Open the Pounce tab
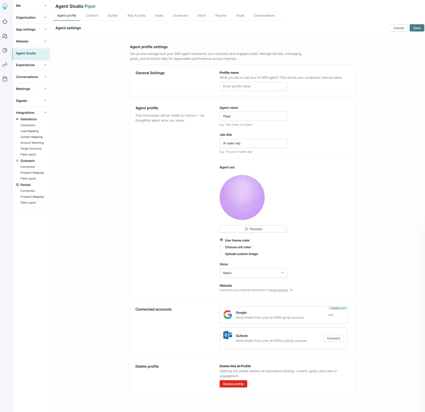Viewport: 425px width, 412px height. click(x=221, y=15)
